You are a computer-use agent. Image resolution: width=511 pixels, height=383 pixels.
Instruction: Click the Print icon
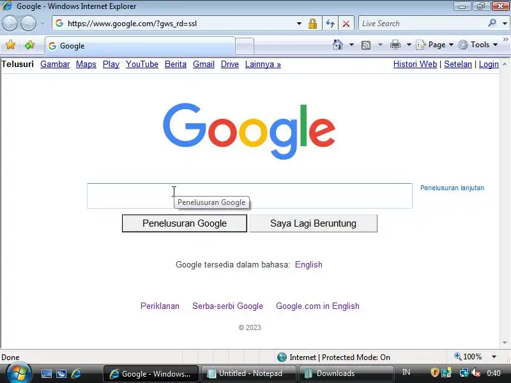click(x=395, y=45)
